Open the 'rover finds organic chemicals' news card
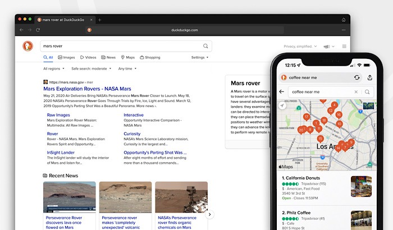Screen dimensions: 393x230 pyautogui.click(x=181, y=205)
